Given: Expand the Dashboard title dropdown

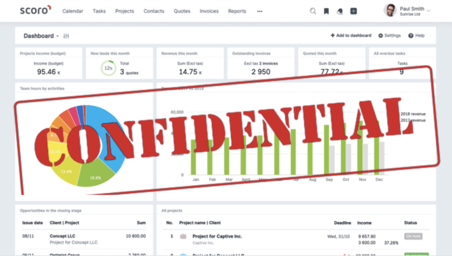Looking at the screenshot, I should (58, 36).
